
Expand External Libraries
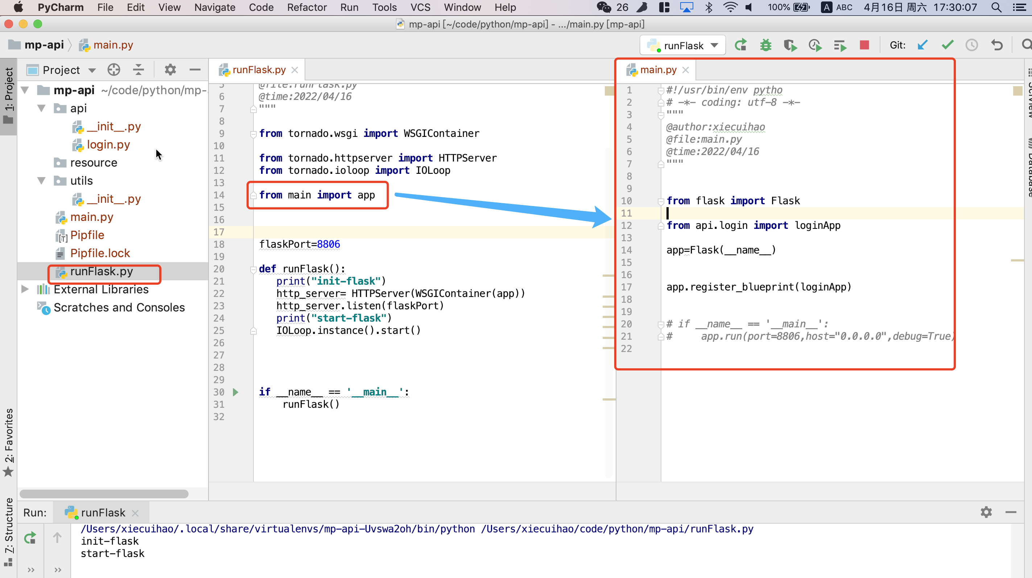click(25, 289)
